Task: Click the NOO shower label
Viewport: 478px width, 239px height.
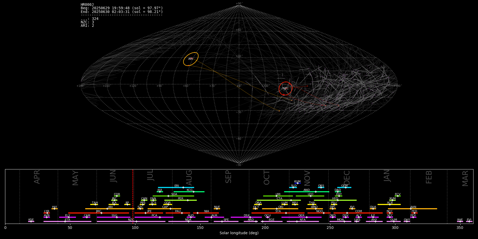Action: pyautogui.click(x=320, y=211)
